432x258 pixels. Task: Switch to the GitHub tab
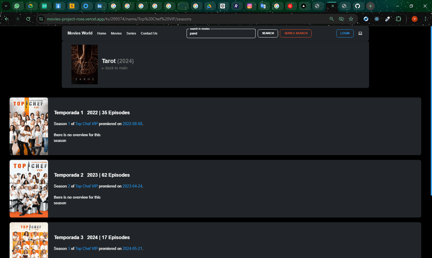[358, 6]
